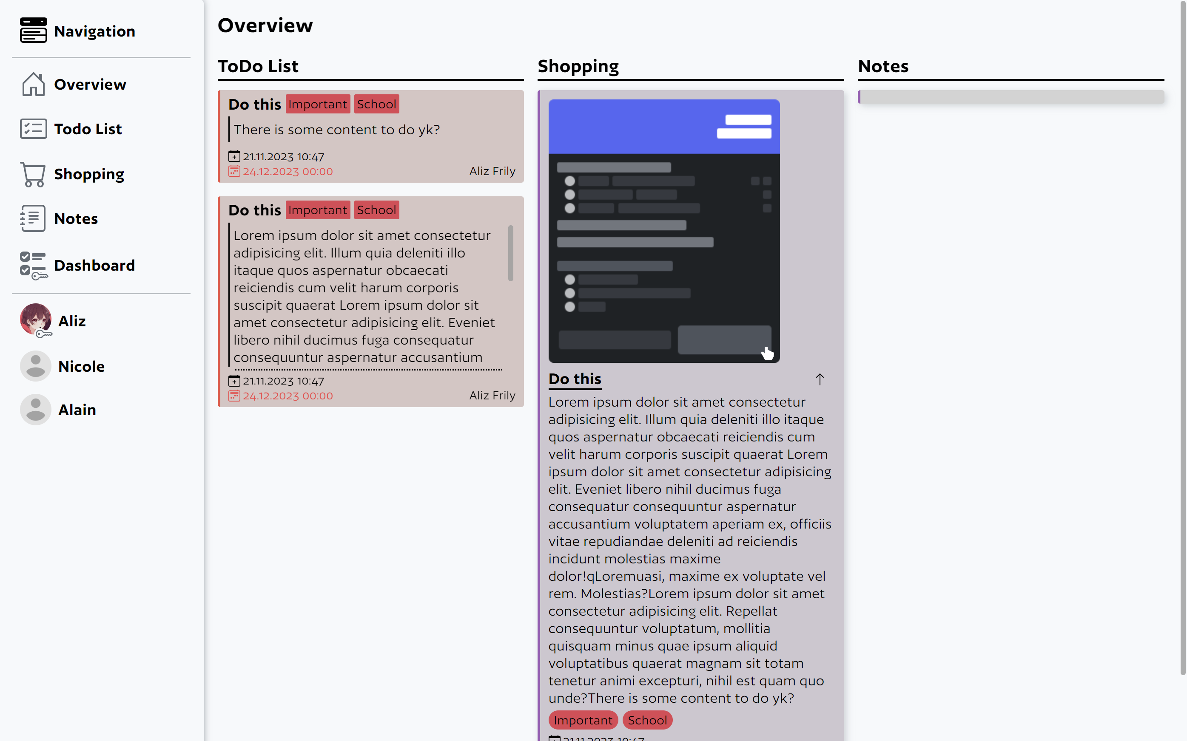Open the Overview menu tab
The height and width of the screenshot is (741, 1187).
pos(90,83)
